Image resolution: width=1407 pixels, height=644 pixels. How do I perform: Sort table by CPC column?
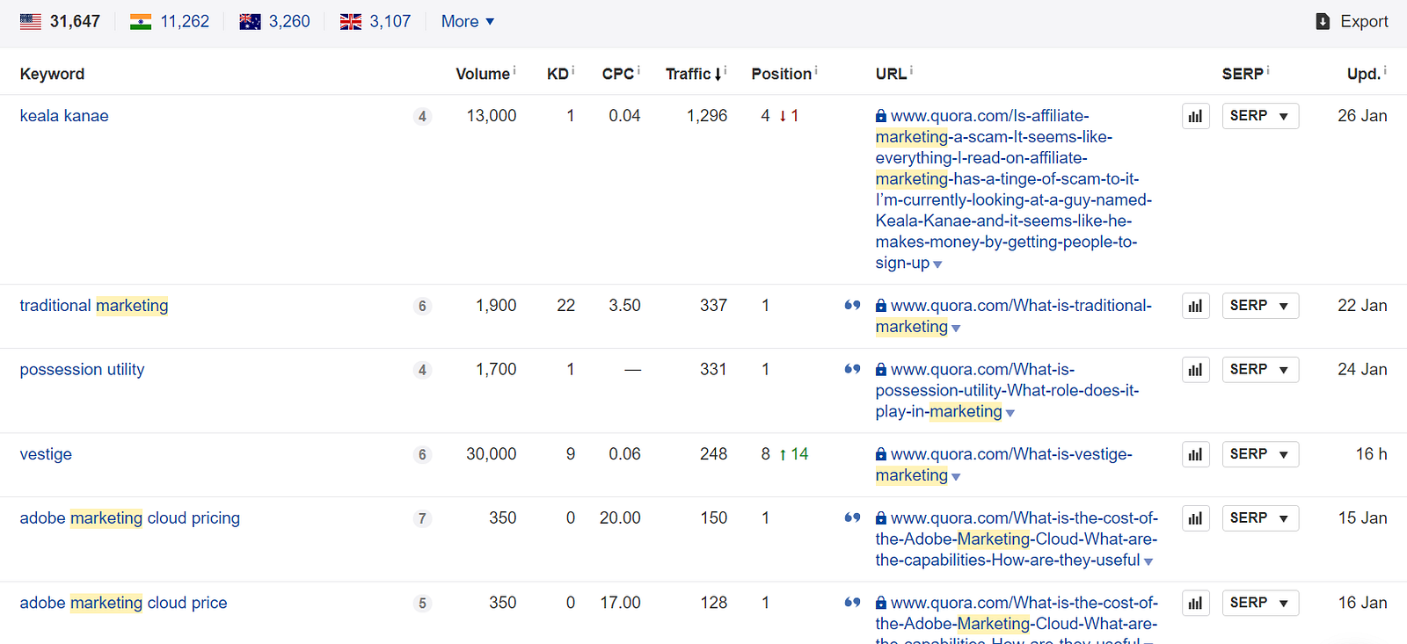(618, 74)
